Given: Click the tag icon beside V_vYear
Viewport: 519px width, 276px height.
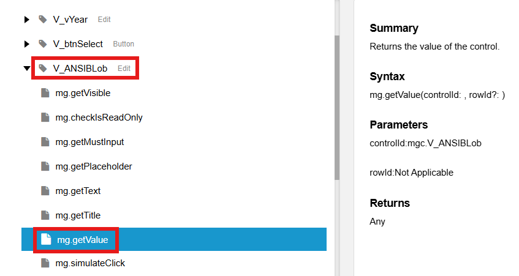Looking at the screenshot, I should point(43,20).
